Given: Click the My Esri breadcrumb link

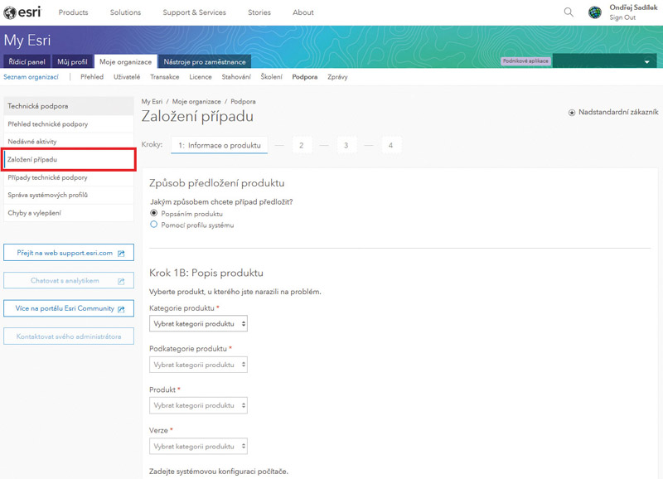Looking at the screenshot, I should click(152, 101).
